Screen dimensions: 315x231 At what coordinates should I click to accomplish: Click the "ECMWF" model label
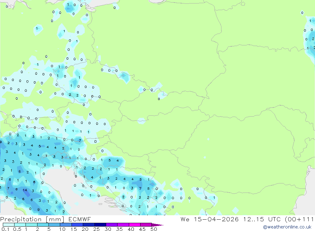click(80, 219)
